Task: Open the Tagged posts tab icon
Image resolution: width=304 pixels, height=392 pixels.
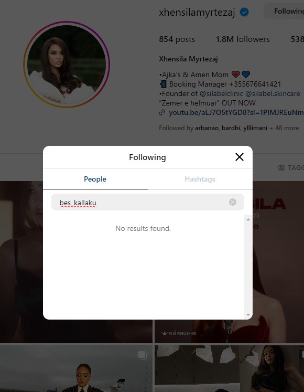Action: [x=281, y=167]
